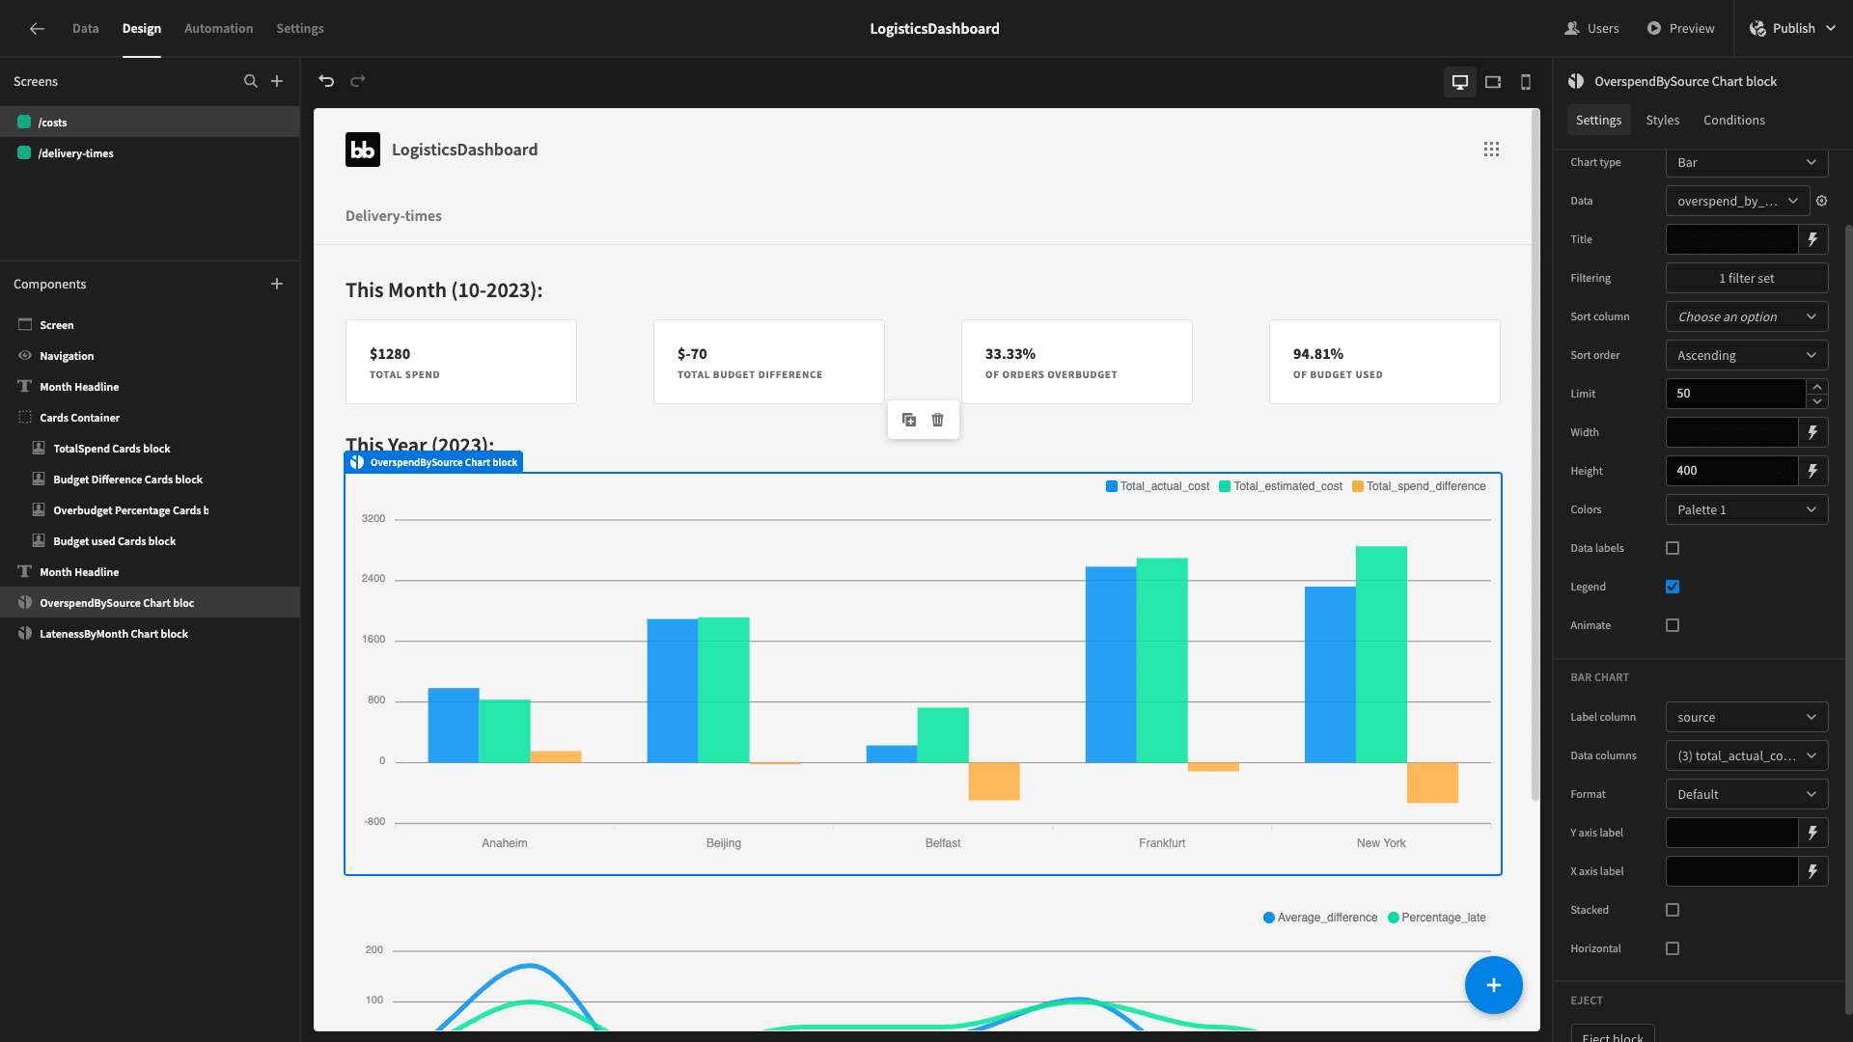Image resolution: width=1853 pixels, height=1042 pixels.
Task: Open Format dropdown
Action: (x=1747, y=794)
